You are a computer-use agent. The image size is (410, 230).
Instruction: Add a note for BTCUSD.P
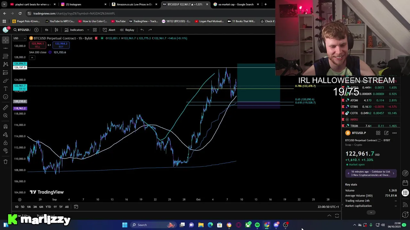(x=386, y=133)
